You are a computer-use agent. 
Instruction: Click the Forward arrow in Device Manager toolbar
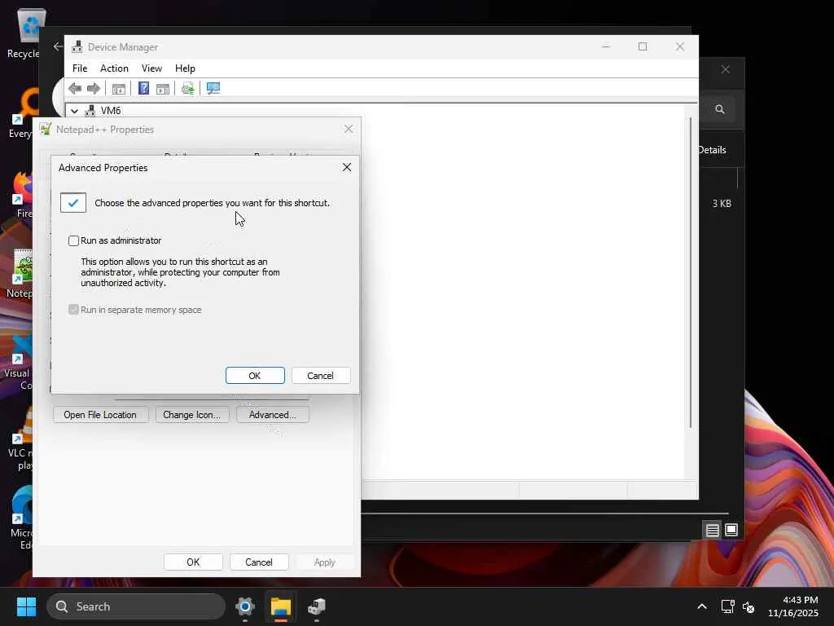click(94, 88)
